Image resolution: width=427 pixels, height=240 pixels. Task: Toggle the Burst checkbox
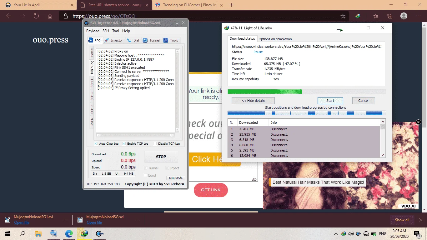click(145, 175)
